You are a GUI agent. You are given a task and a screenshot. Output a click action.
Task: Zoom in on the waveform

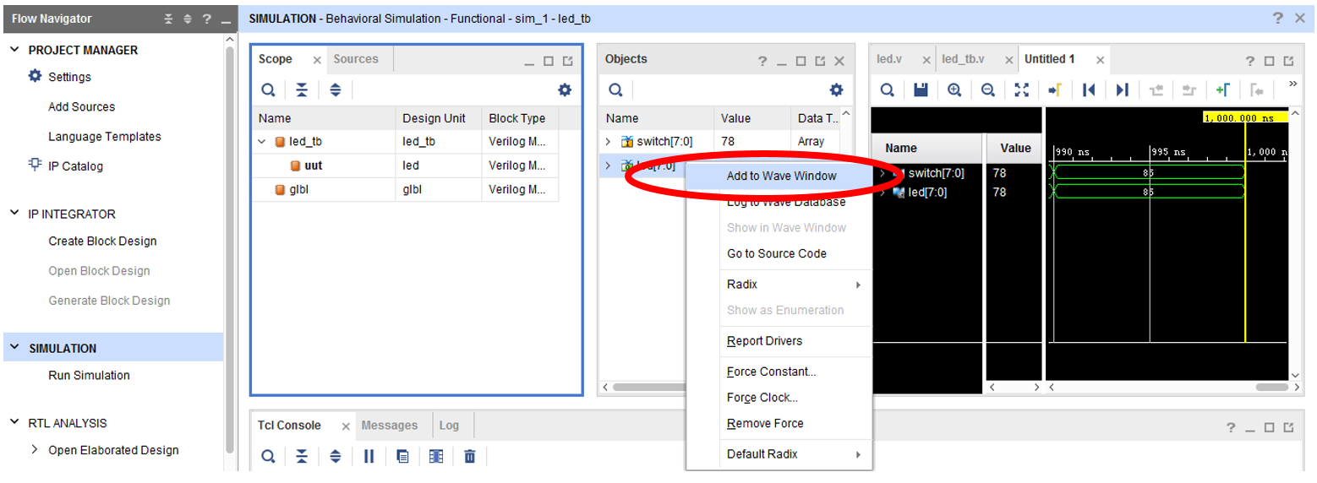click(954, 90)
